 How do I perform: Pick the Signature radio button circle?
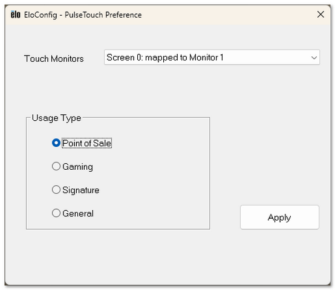click(56, 190)
